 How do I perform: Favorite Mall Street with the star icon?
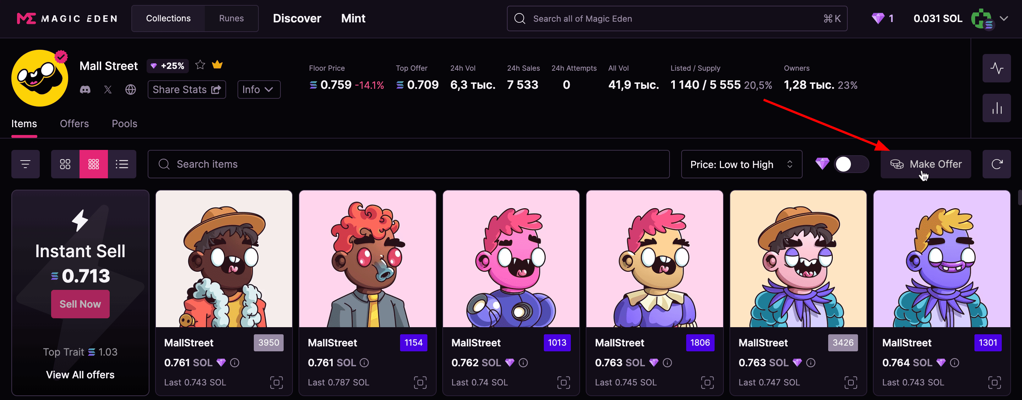(x=200, y=65)
